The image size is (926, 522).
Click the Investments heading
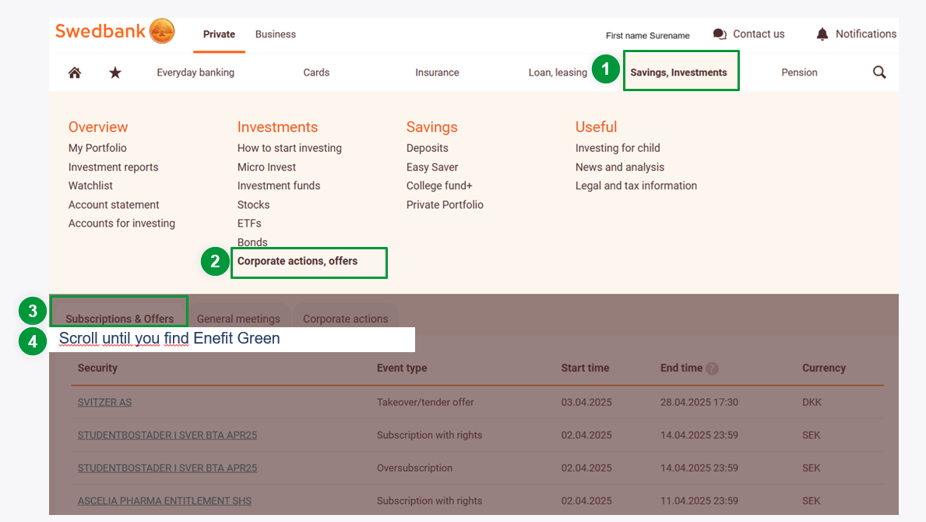click(277, 127)
